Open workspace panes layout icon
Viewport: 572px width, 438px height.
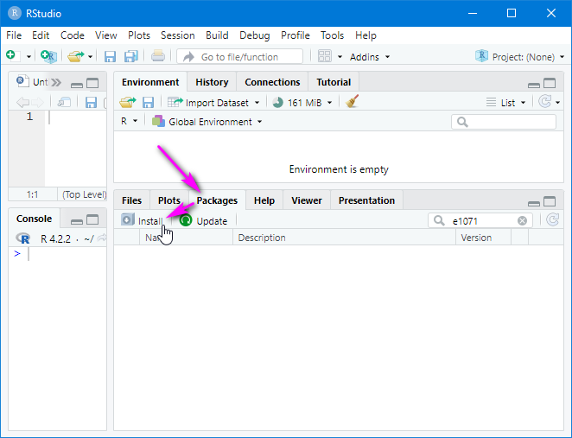pos(324,56)
